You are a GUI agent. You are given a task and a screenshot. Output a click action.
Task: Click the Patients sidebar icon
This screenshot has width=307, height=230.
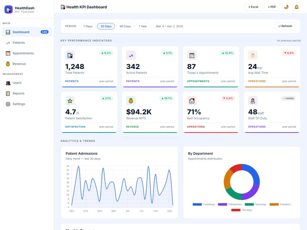[8, 43]
